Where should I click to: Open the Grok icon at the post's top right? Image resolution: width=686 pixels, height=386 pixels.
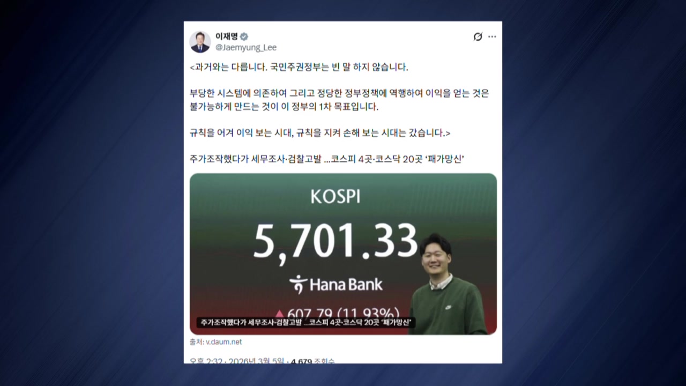(478, 36)
